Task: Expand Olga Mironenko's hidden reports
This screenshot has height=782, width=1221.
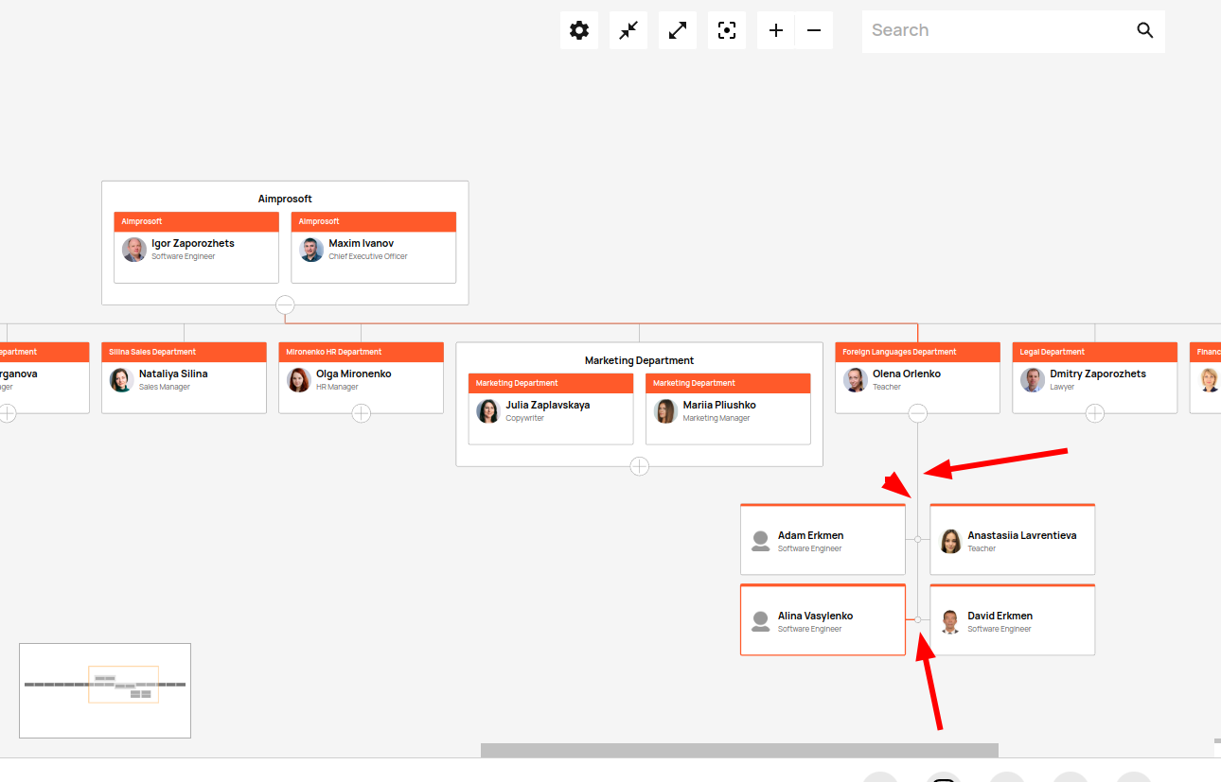Action: coord(361,412)
